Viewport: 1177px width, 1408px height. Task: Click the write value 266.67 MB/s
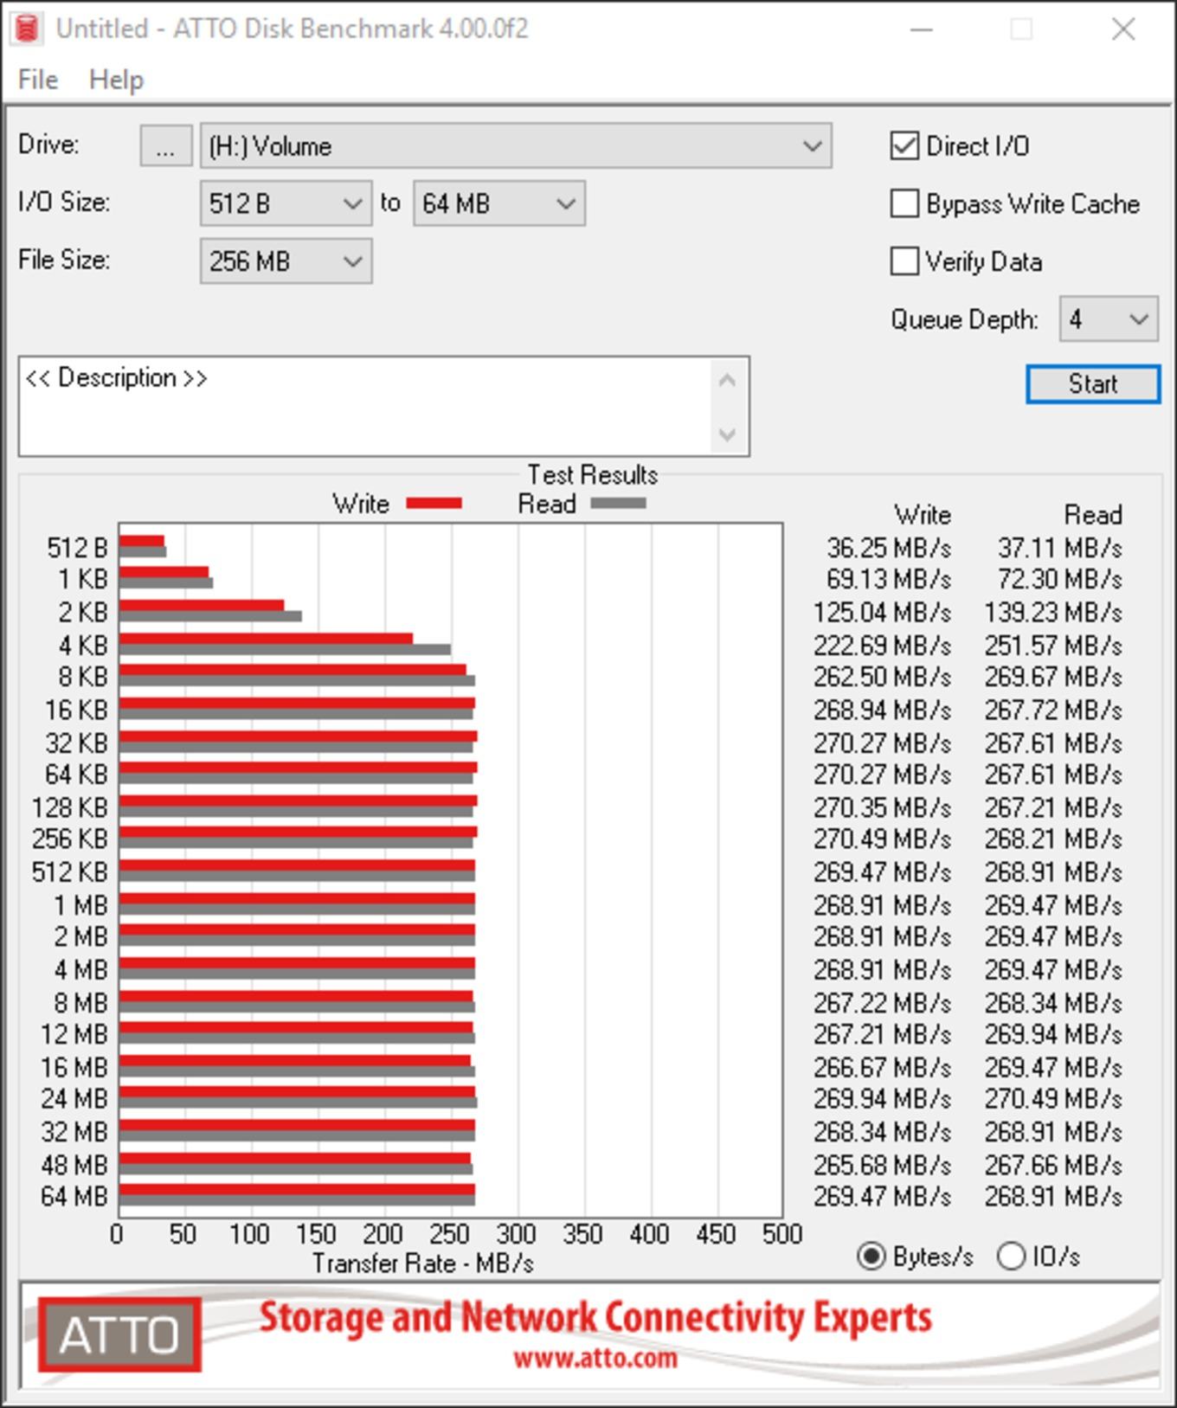coord(882,1068)
